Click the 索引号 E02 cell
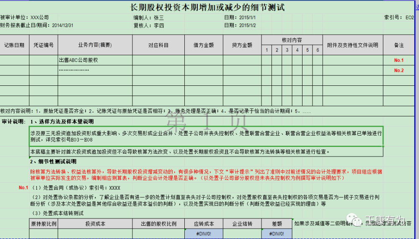The image size is (419, 239). point(399,18)
